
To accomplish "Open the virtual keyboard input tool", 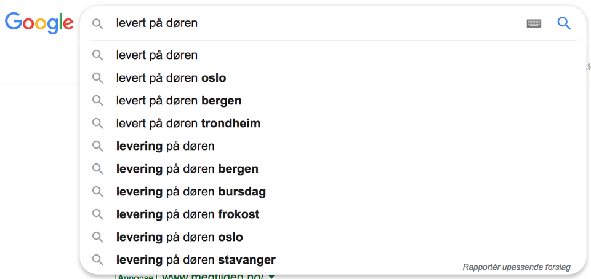I will [534, 23].
